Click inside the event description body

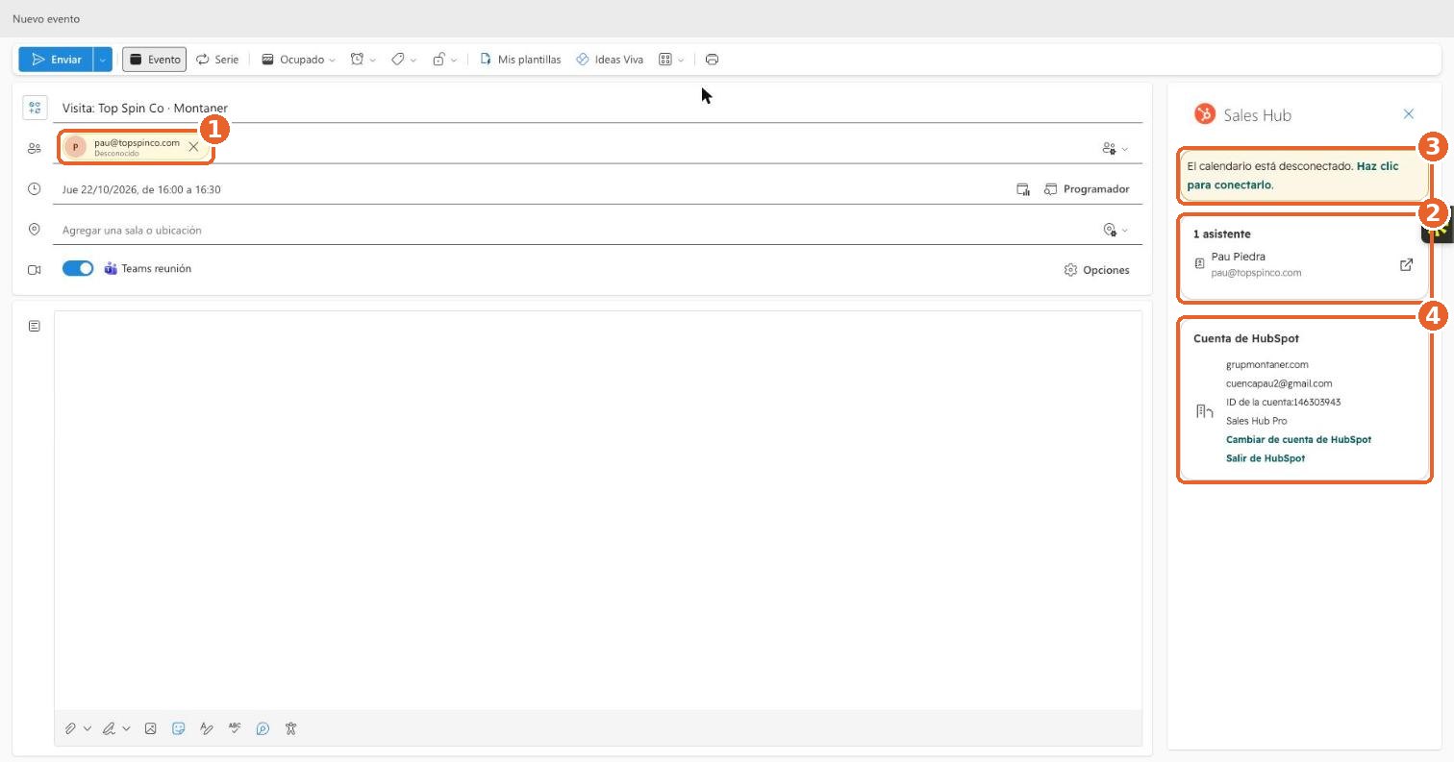598,509
